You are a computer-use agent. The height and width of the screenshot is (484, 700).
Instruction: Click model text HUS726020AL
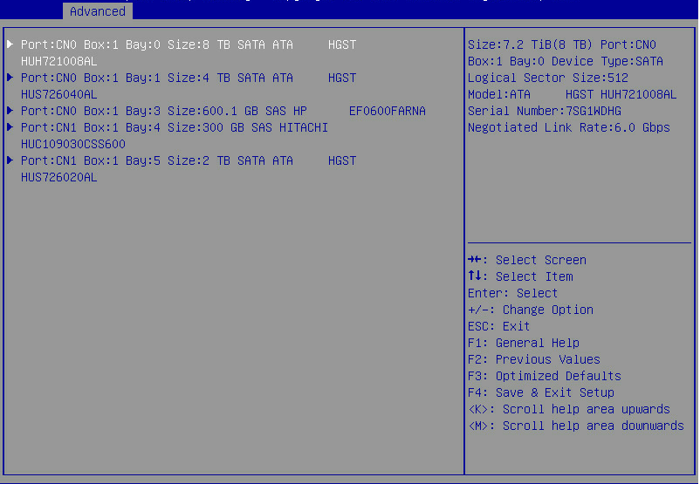[x=59, y=177]
